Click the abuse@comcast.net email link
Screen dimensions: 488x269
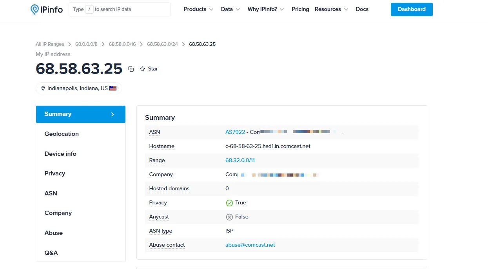coord(250,245)
